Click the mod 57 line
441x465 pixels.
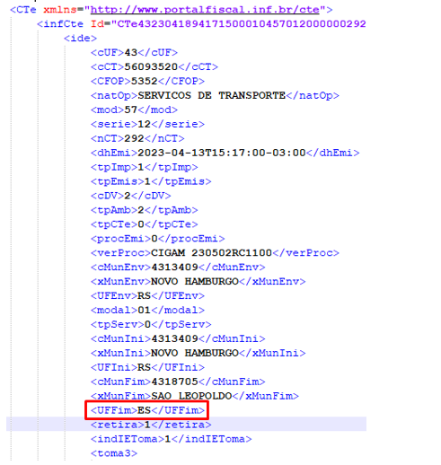point(134,110)
